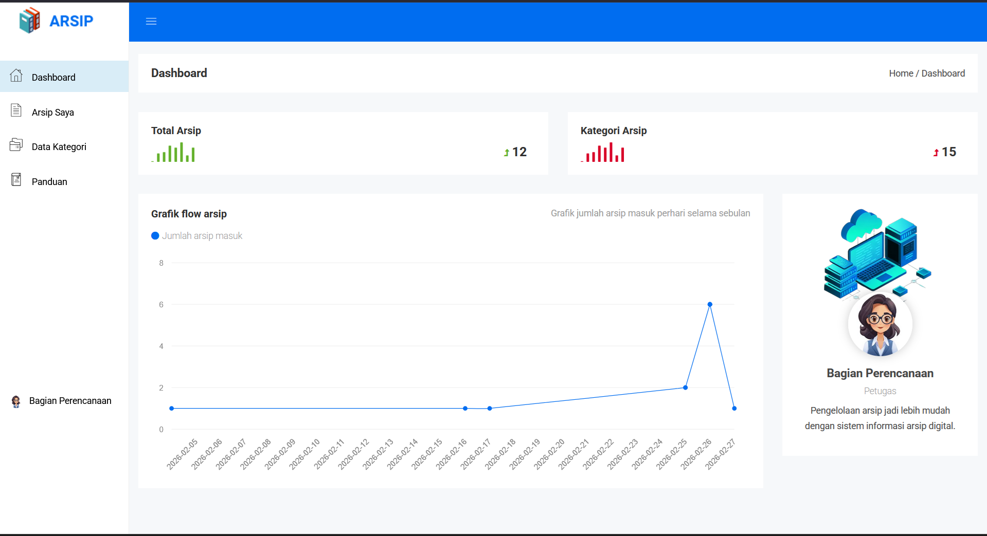Click the chart data point at value 6
The image size is (987, 536).
(x=710, y=304)
